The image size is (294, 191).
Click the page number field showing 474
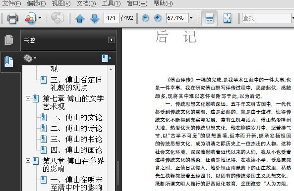[x=112, y=18]
